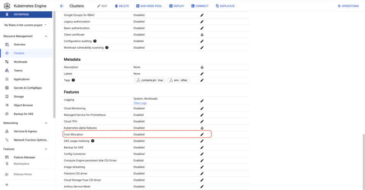Edit the Cloud Monitoring feature

point(202,108)
